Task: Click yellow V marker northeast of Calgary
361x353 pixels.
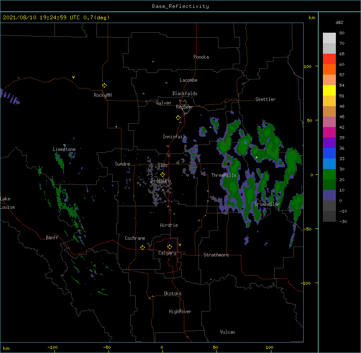Action: tap(180, 245)
